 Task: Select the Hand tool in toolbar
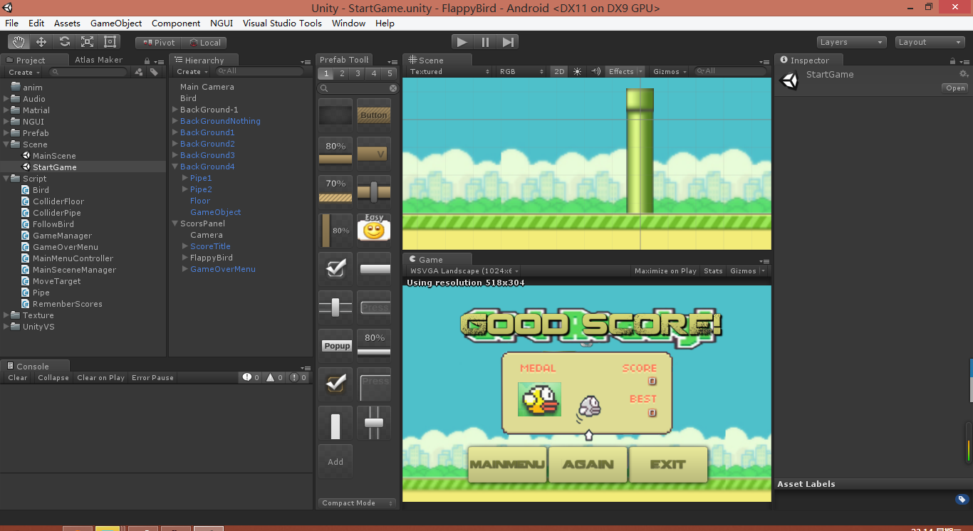(x=19, y=42)
